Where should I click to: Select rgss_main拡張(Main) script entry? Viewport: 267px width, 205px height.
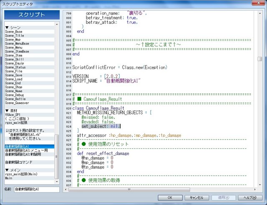30,174
